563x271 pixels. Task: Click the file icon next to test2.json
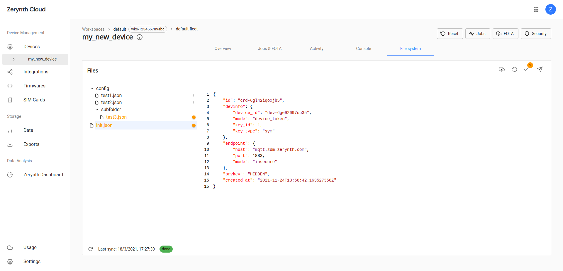click(97, 103)
